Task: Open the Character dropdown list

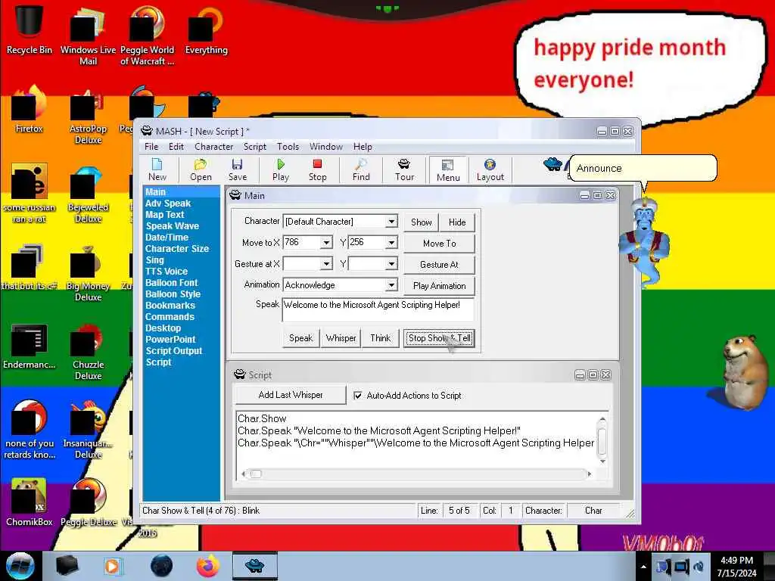Action: [x=391, y=222]
